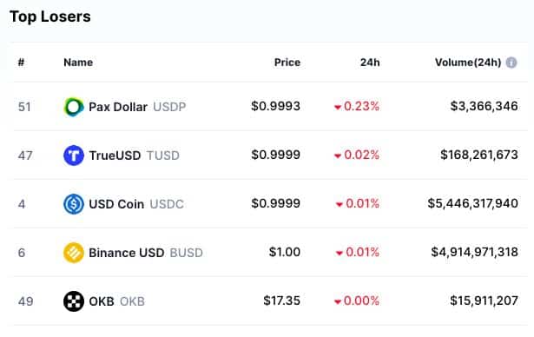
Task: Click the Binance USD logo icon
Action: coord(74,253)
